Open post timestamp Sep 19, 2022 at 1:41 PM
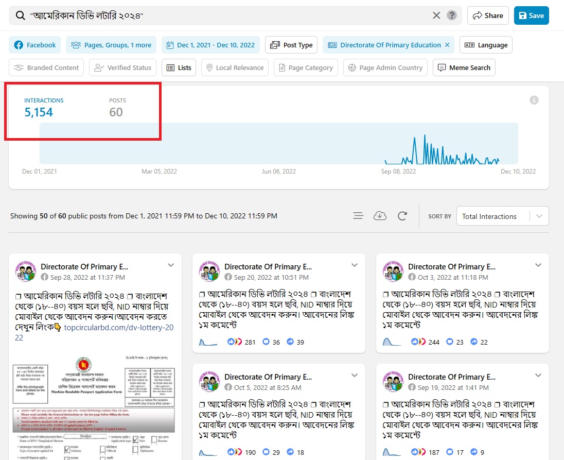This screenshot has width=564, height=460. click(x=453, y=388)
